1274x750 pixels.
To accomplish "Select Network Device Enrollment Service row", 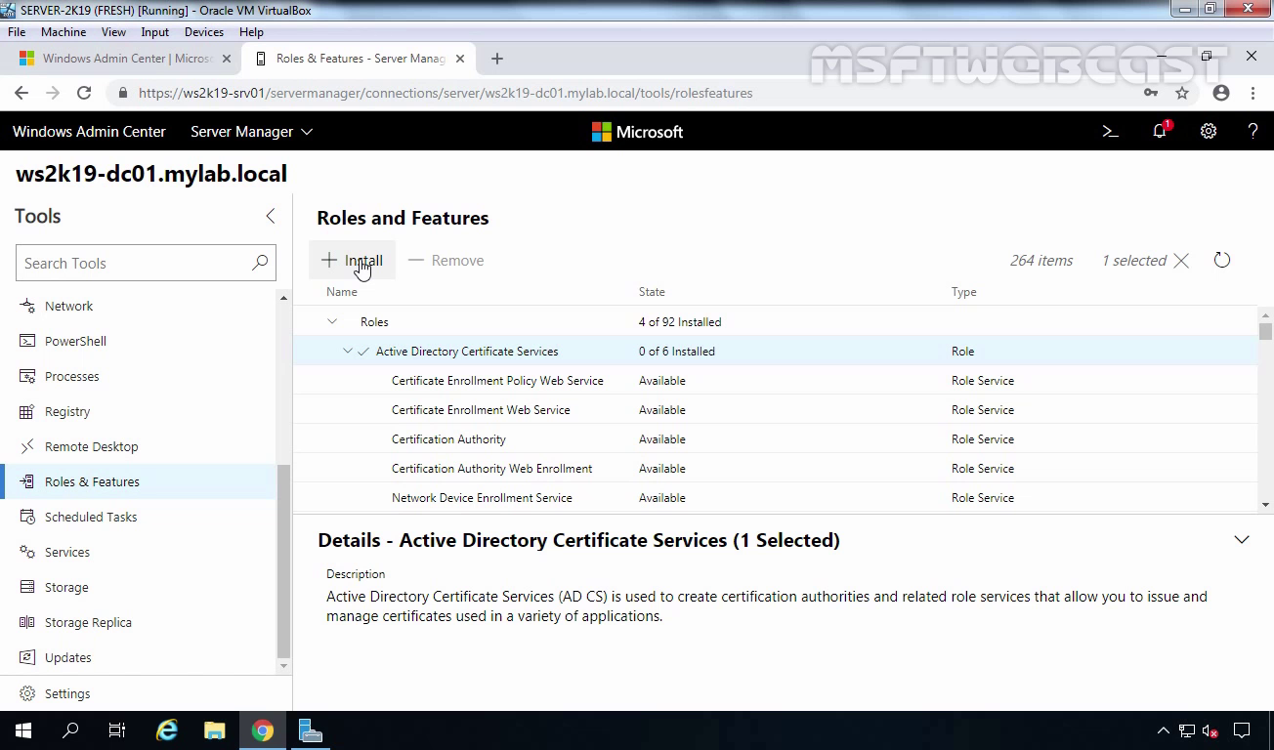I will coord(775,497).
